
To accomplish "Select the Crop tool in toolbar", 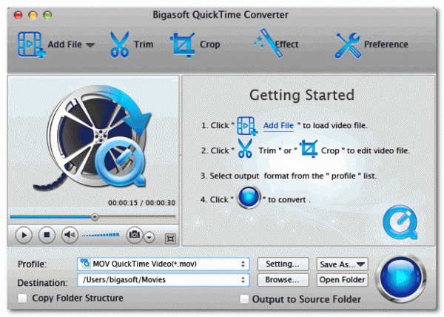I will [x=183, y=44].
